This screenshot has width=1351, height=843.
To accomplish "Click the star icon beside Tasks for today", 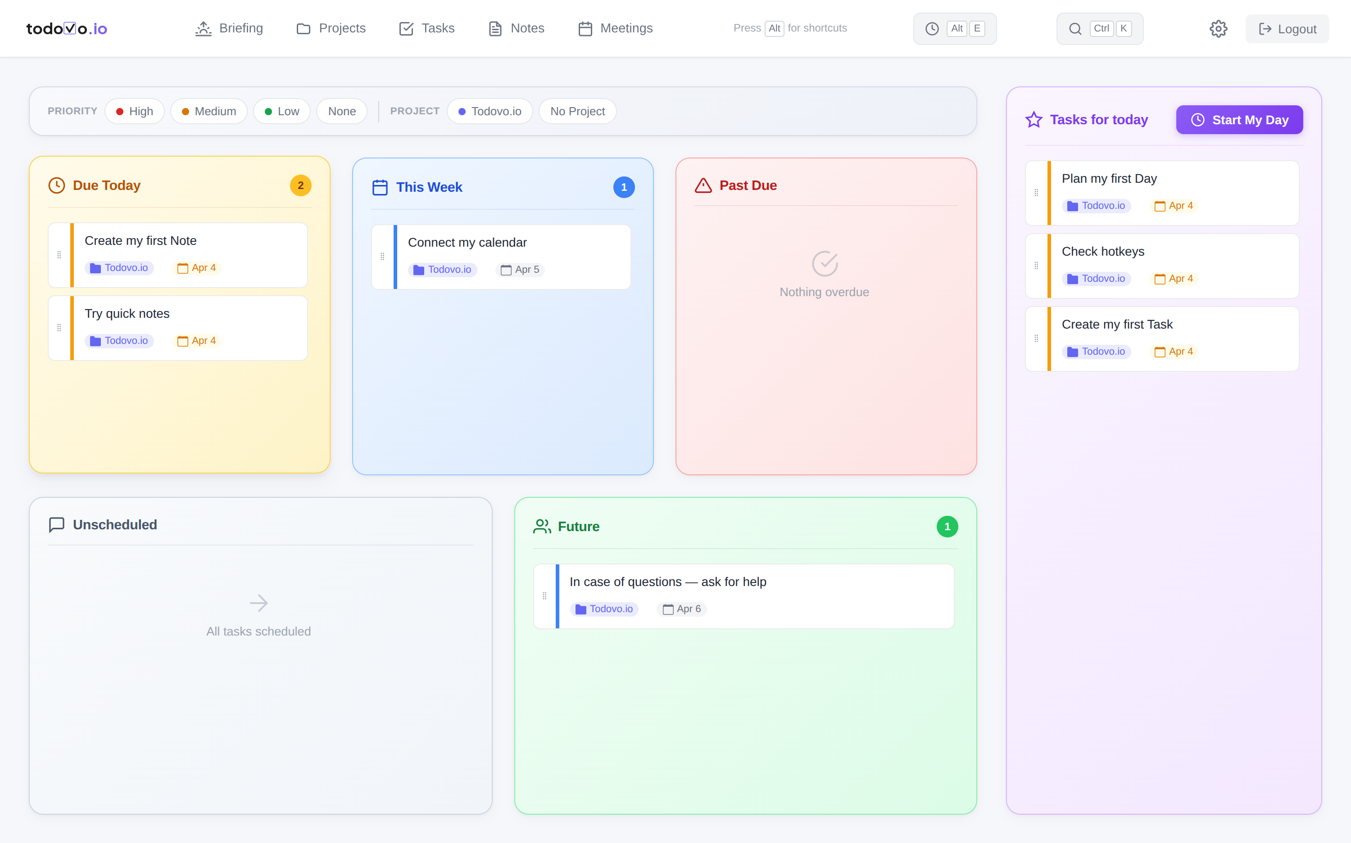I will [1034, 120].
